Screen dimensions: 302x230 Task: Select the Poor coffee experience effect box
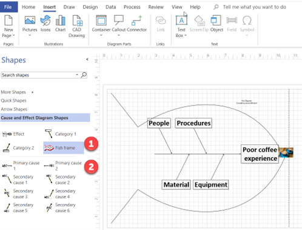[260, 154]
